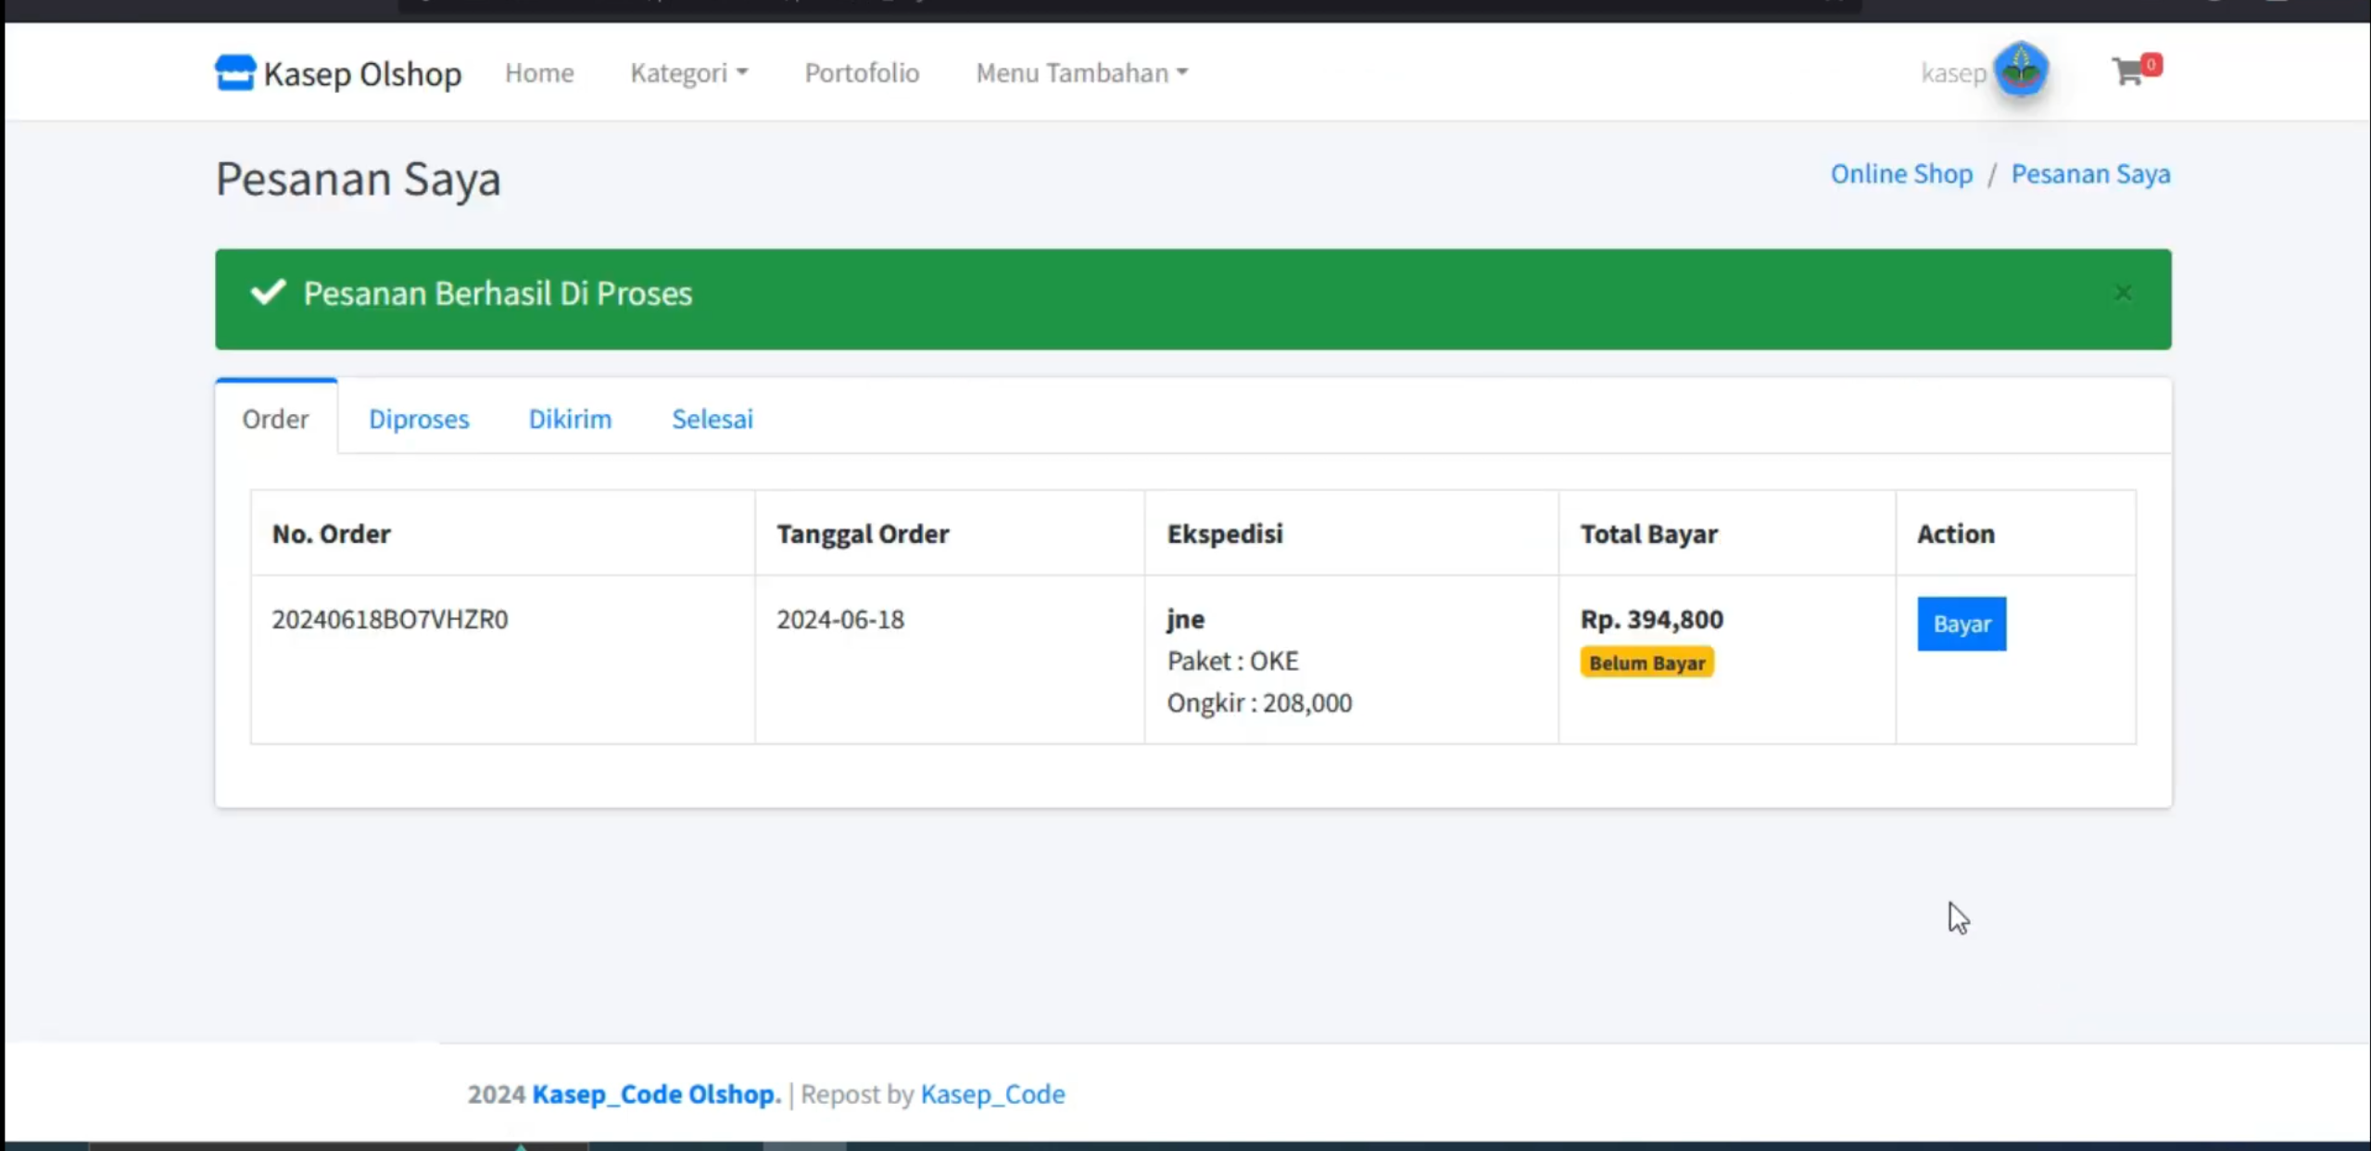The height and width of the screenshot is (1151, 2371).
Task: Switch to the Dikirim tab
Action: click(x=570, y=418)
